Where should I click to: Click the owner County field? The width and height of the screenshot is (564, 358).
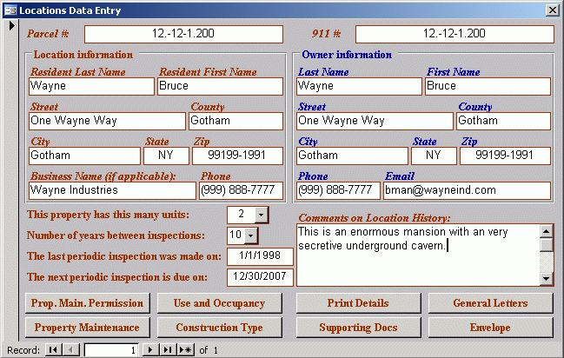[x=503, y=121]
